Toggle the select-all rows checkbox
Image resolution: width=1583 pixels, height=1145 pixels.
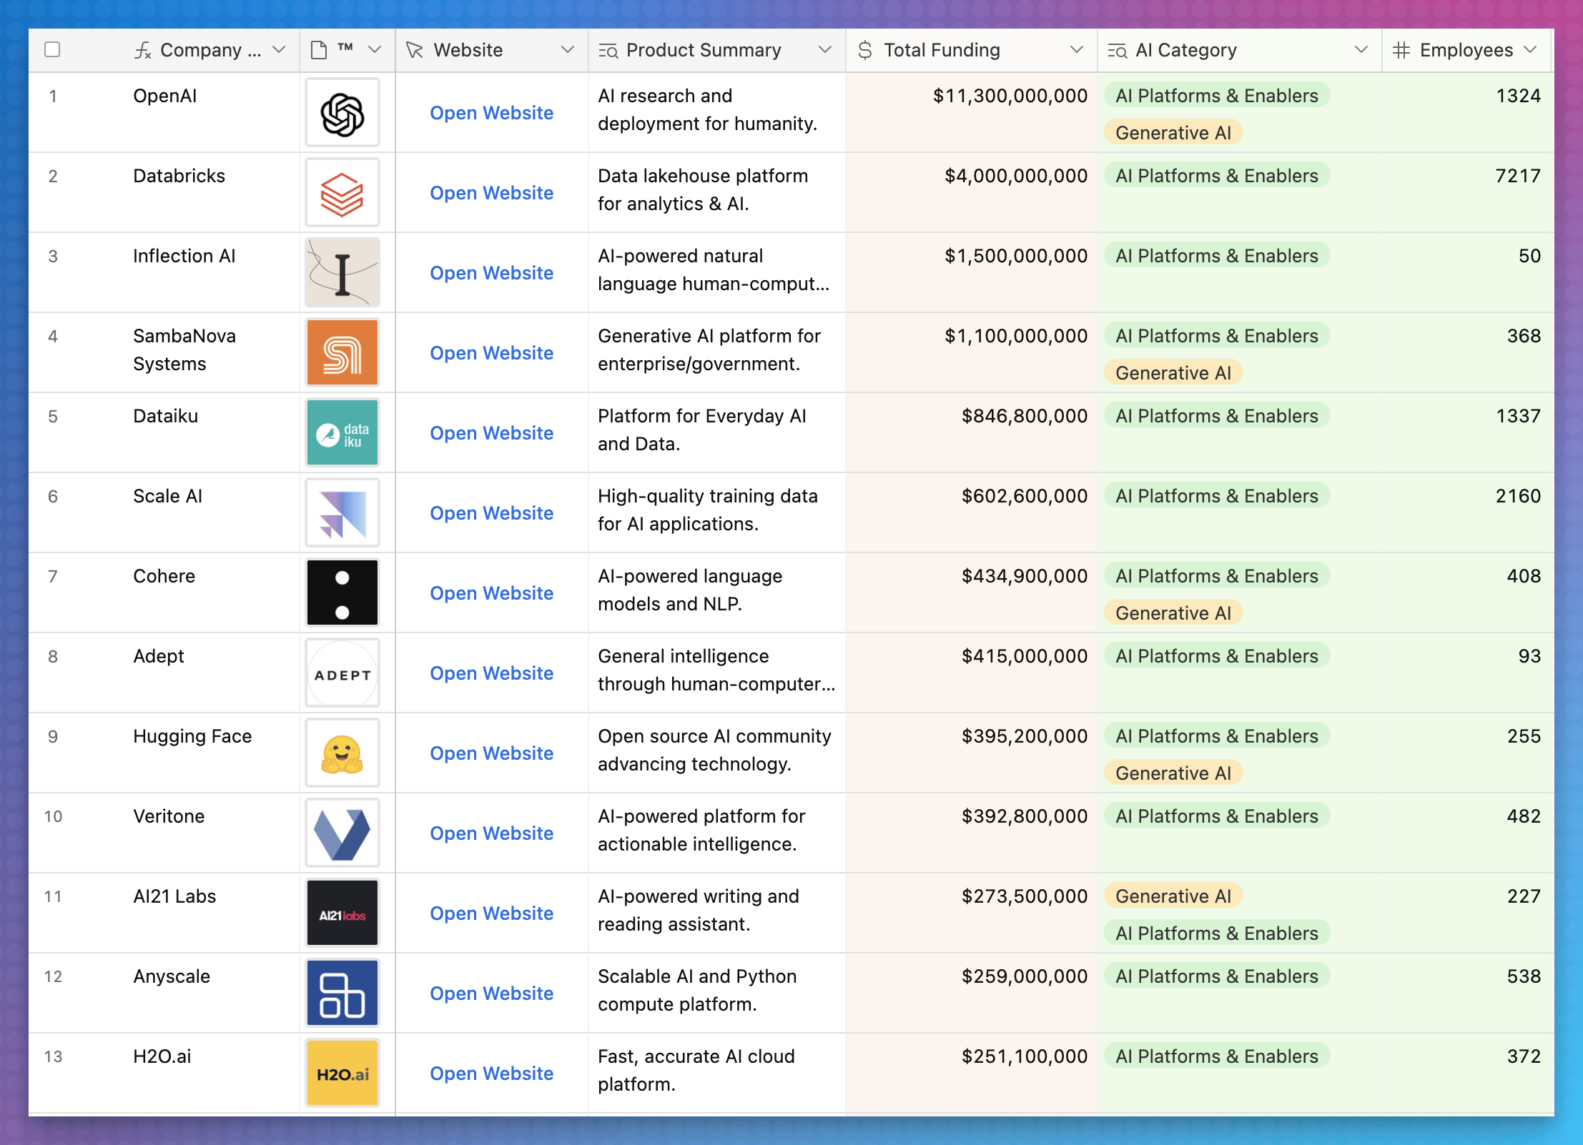tap(52, 49)
